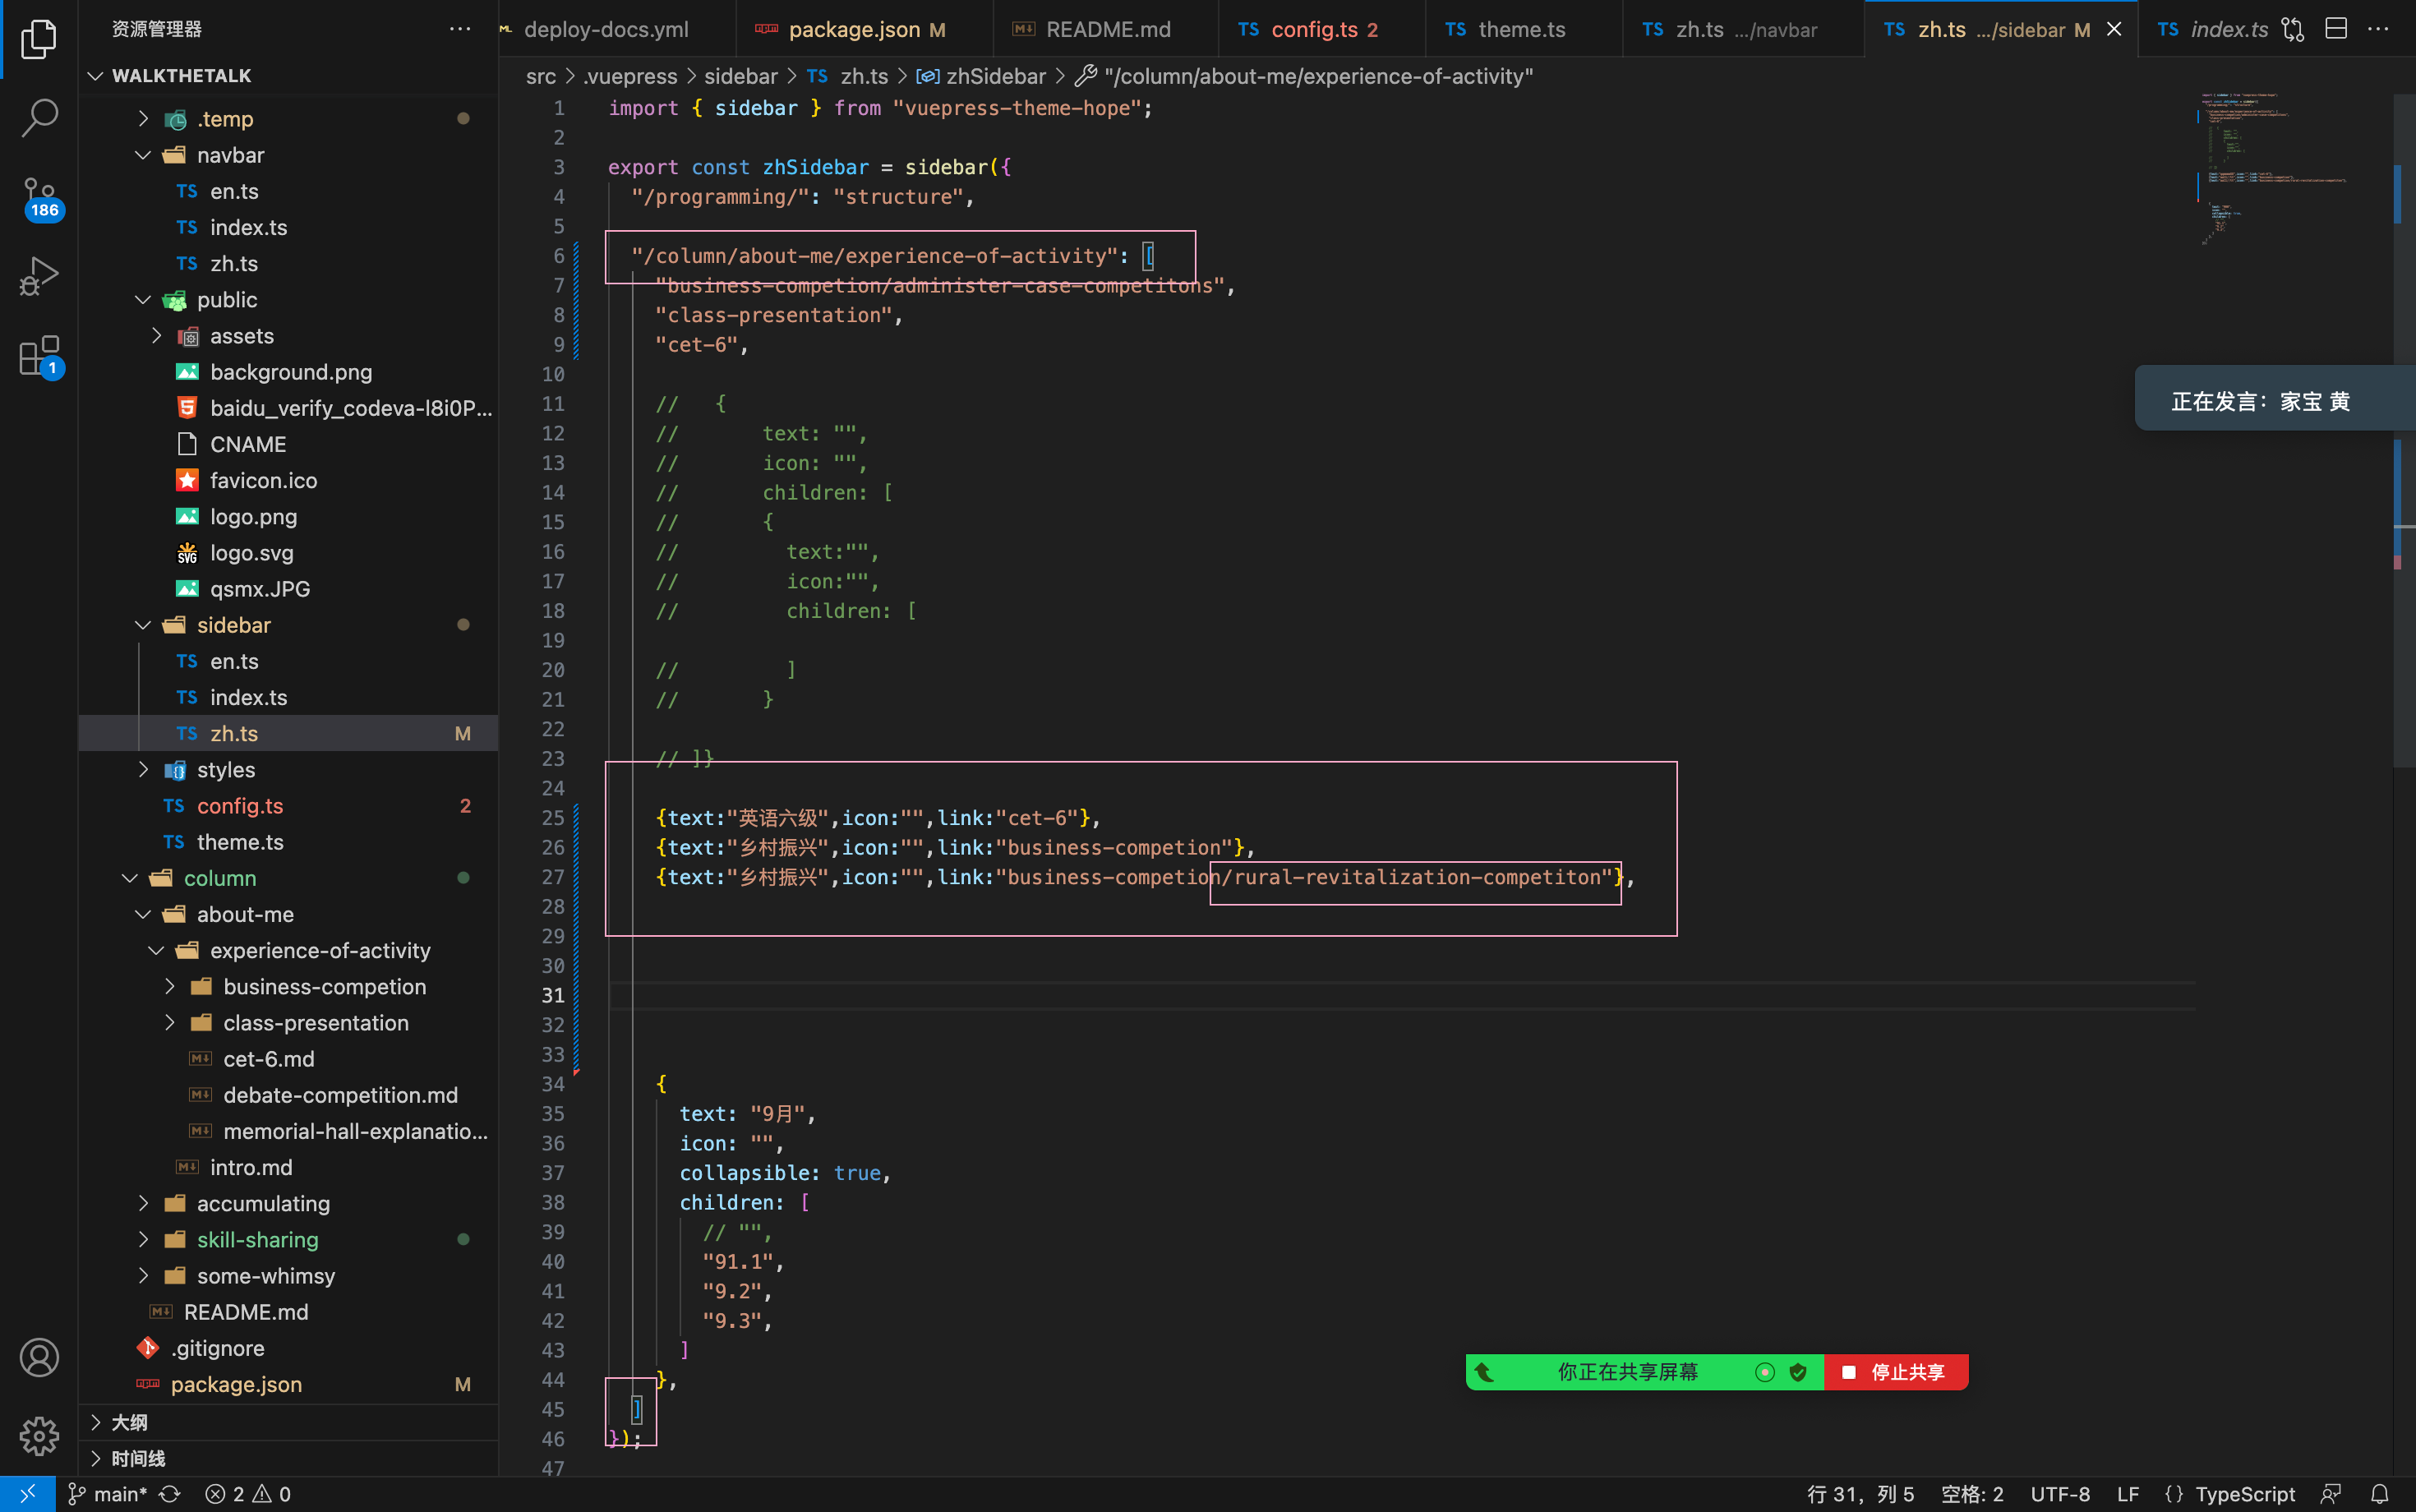Expand the skill-sharing folder

click(143, 1240)
